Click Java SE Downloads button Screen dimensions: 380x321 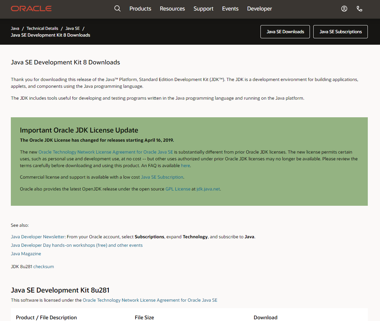tap(285, 32)
